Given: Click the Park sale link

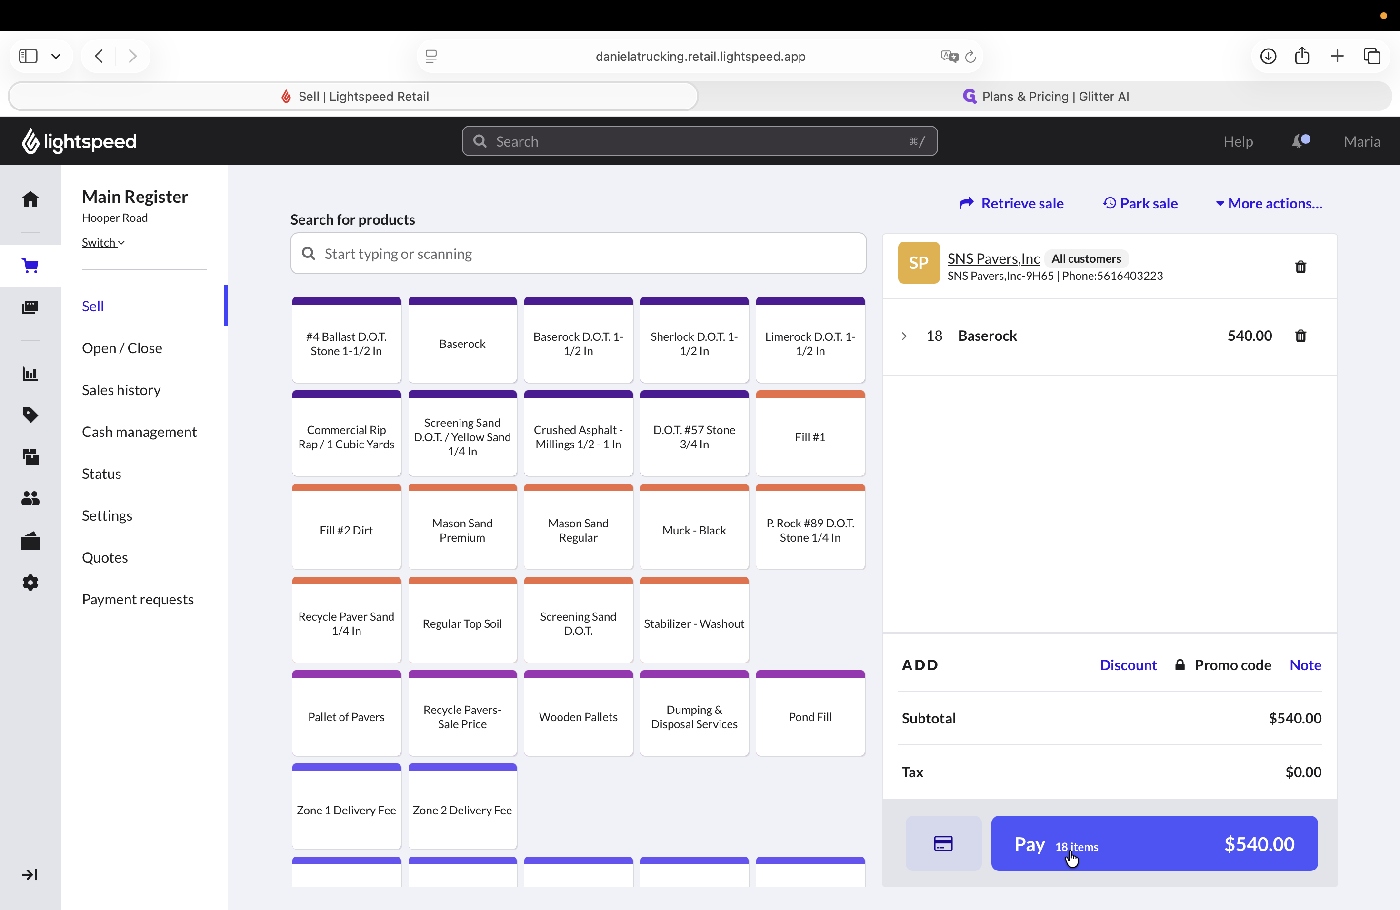Looking at the screenshot, I should [x=1140, y=203].
